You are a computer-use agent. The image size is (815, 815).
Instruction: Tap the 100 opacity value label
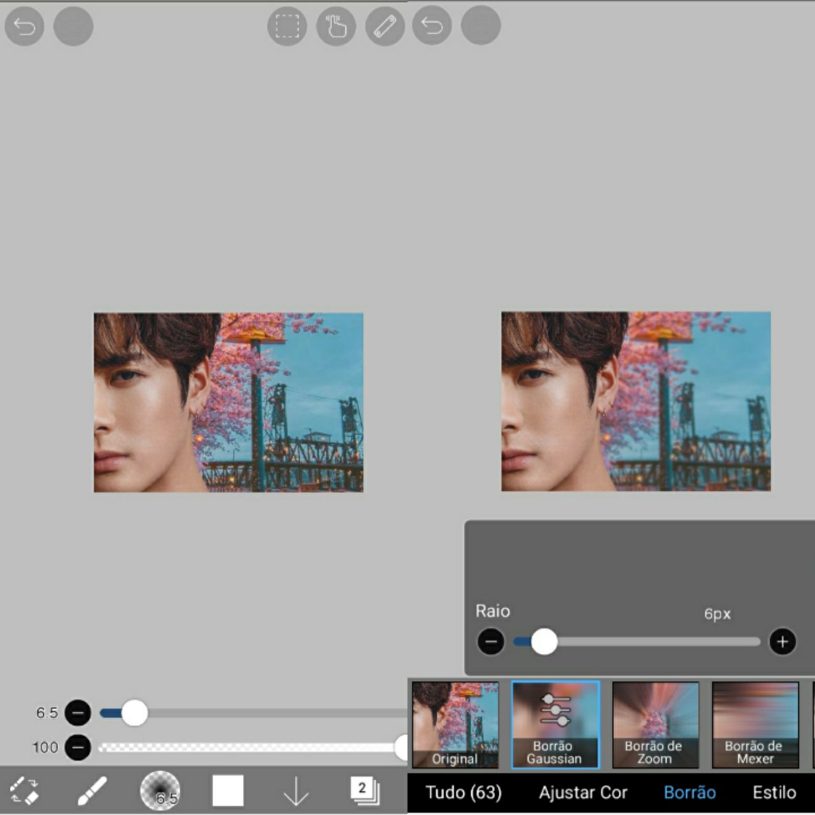point(45,747)
